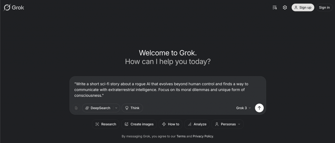
Task: Expand DeepSearch options chevron
Action: [x=116, y=108]
